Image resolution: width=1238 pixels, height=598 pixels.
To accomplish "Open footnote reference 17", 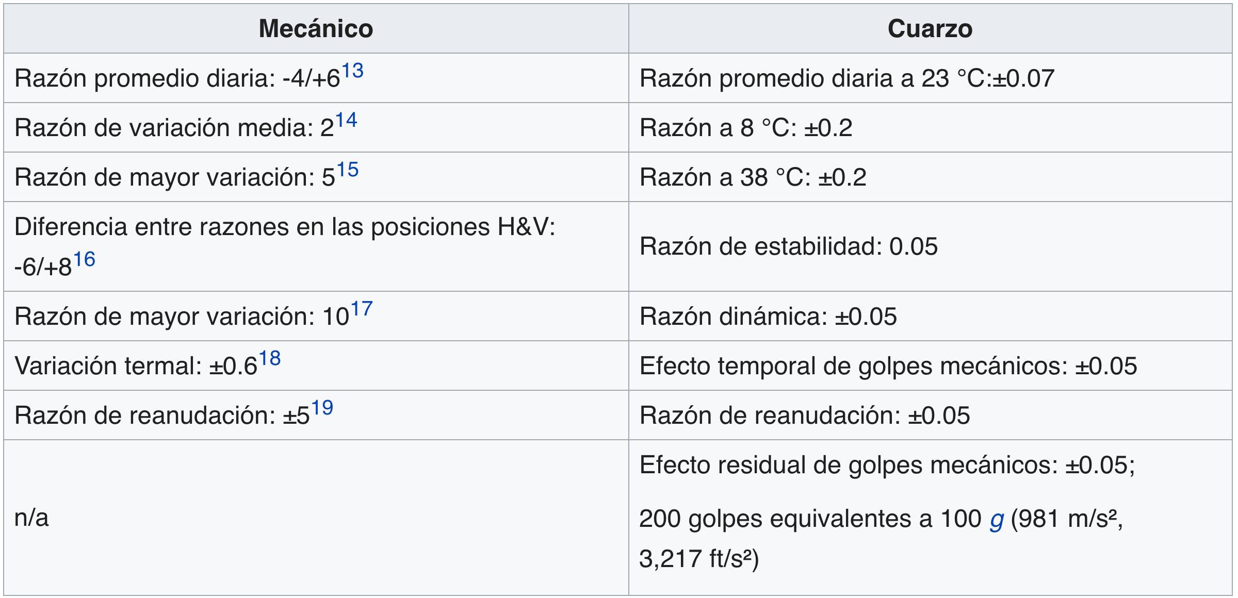I will [x=361, y=309].
